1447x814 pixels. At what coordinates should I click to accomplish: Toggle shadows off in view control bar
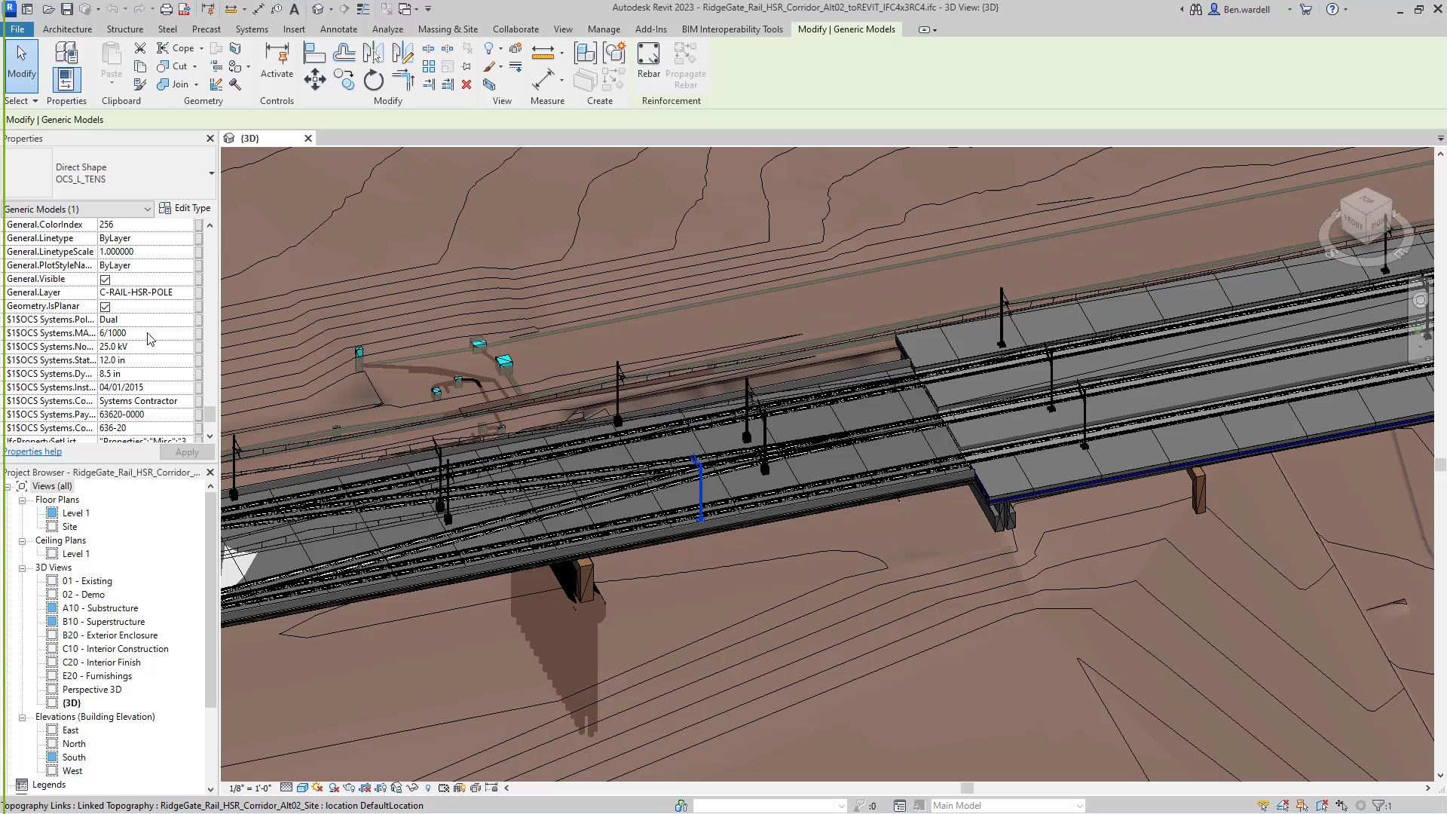click(x=332, y=788)
